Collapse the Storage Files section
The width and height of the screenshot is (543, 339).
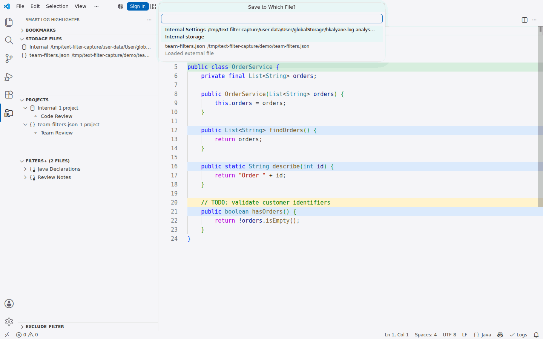point(22,39)
